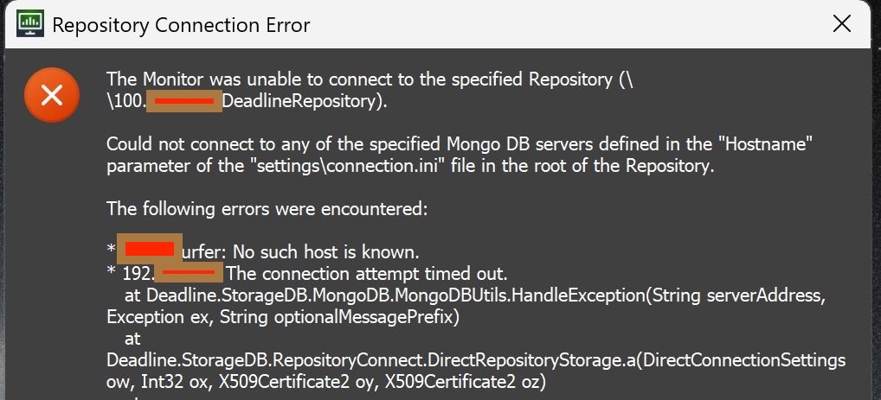Click "The following errors were encountered:" line
The image size is (881, 400).
click(267, 208)
